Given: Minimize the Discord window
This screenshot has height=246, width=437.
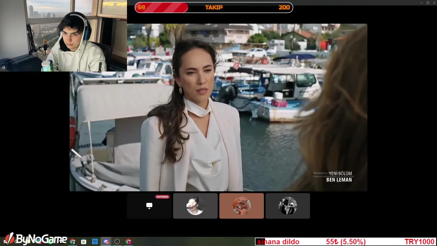Looking at the screenshot, I should 421,3.
